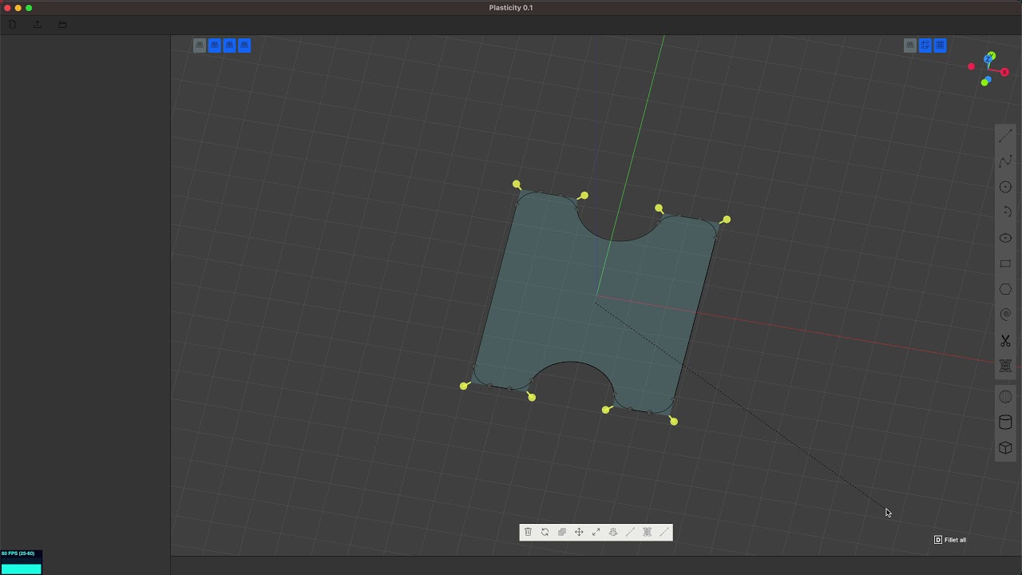
Task: Click the yellow fillet handle at the shape's bottom-right corner
Action: 674,422
